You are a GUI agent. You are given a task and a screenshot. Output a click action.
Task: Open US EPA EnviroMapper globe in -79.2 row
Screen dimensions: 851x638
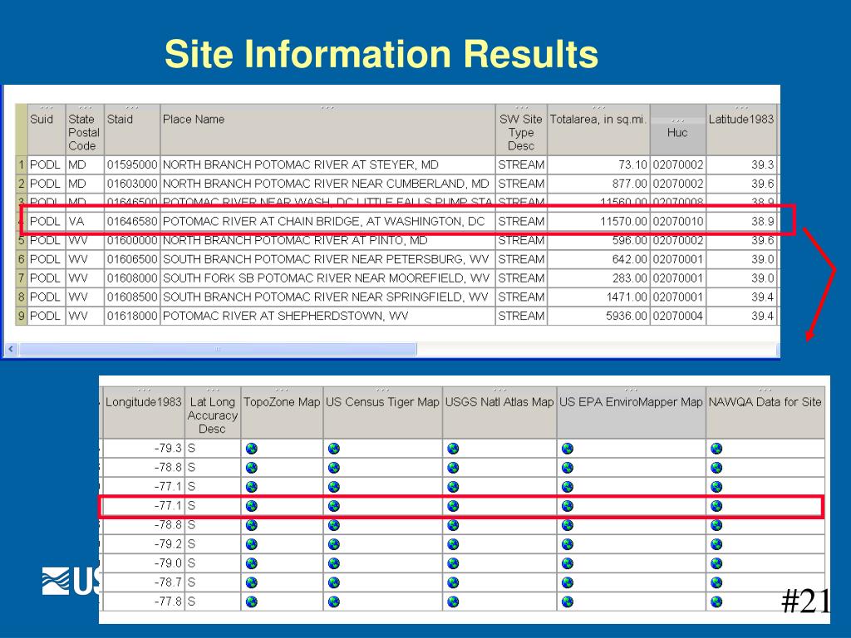[x=568, y=544]
